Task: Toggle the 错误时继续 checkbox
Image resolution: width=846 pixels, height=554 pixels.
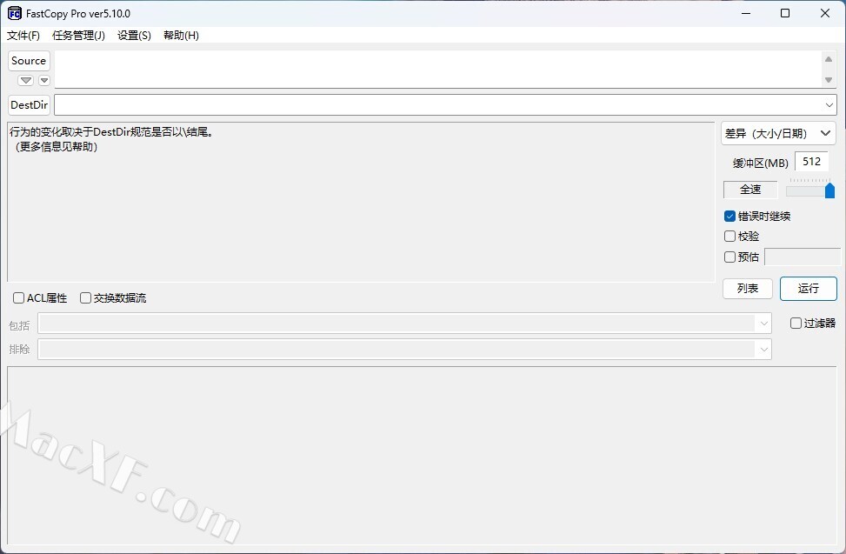Action: pyautogui.click(x=730, y=216)
